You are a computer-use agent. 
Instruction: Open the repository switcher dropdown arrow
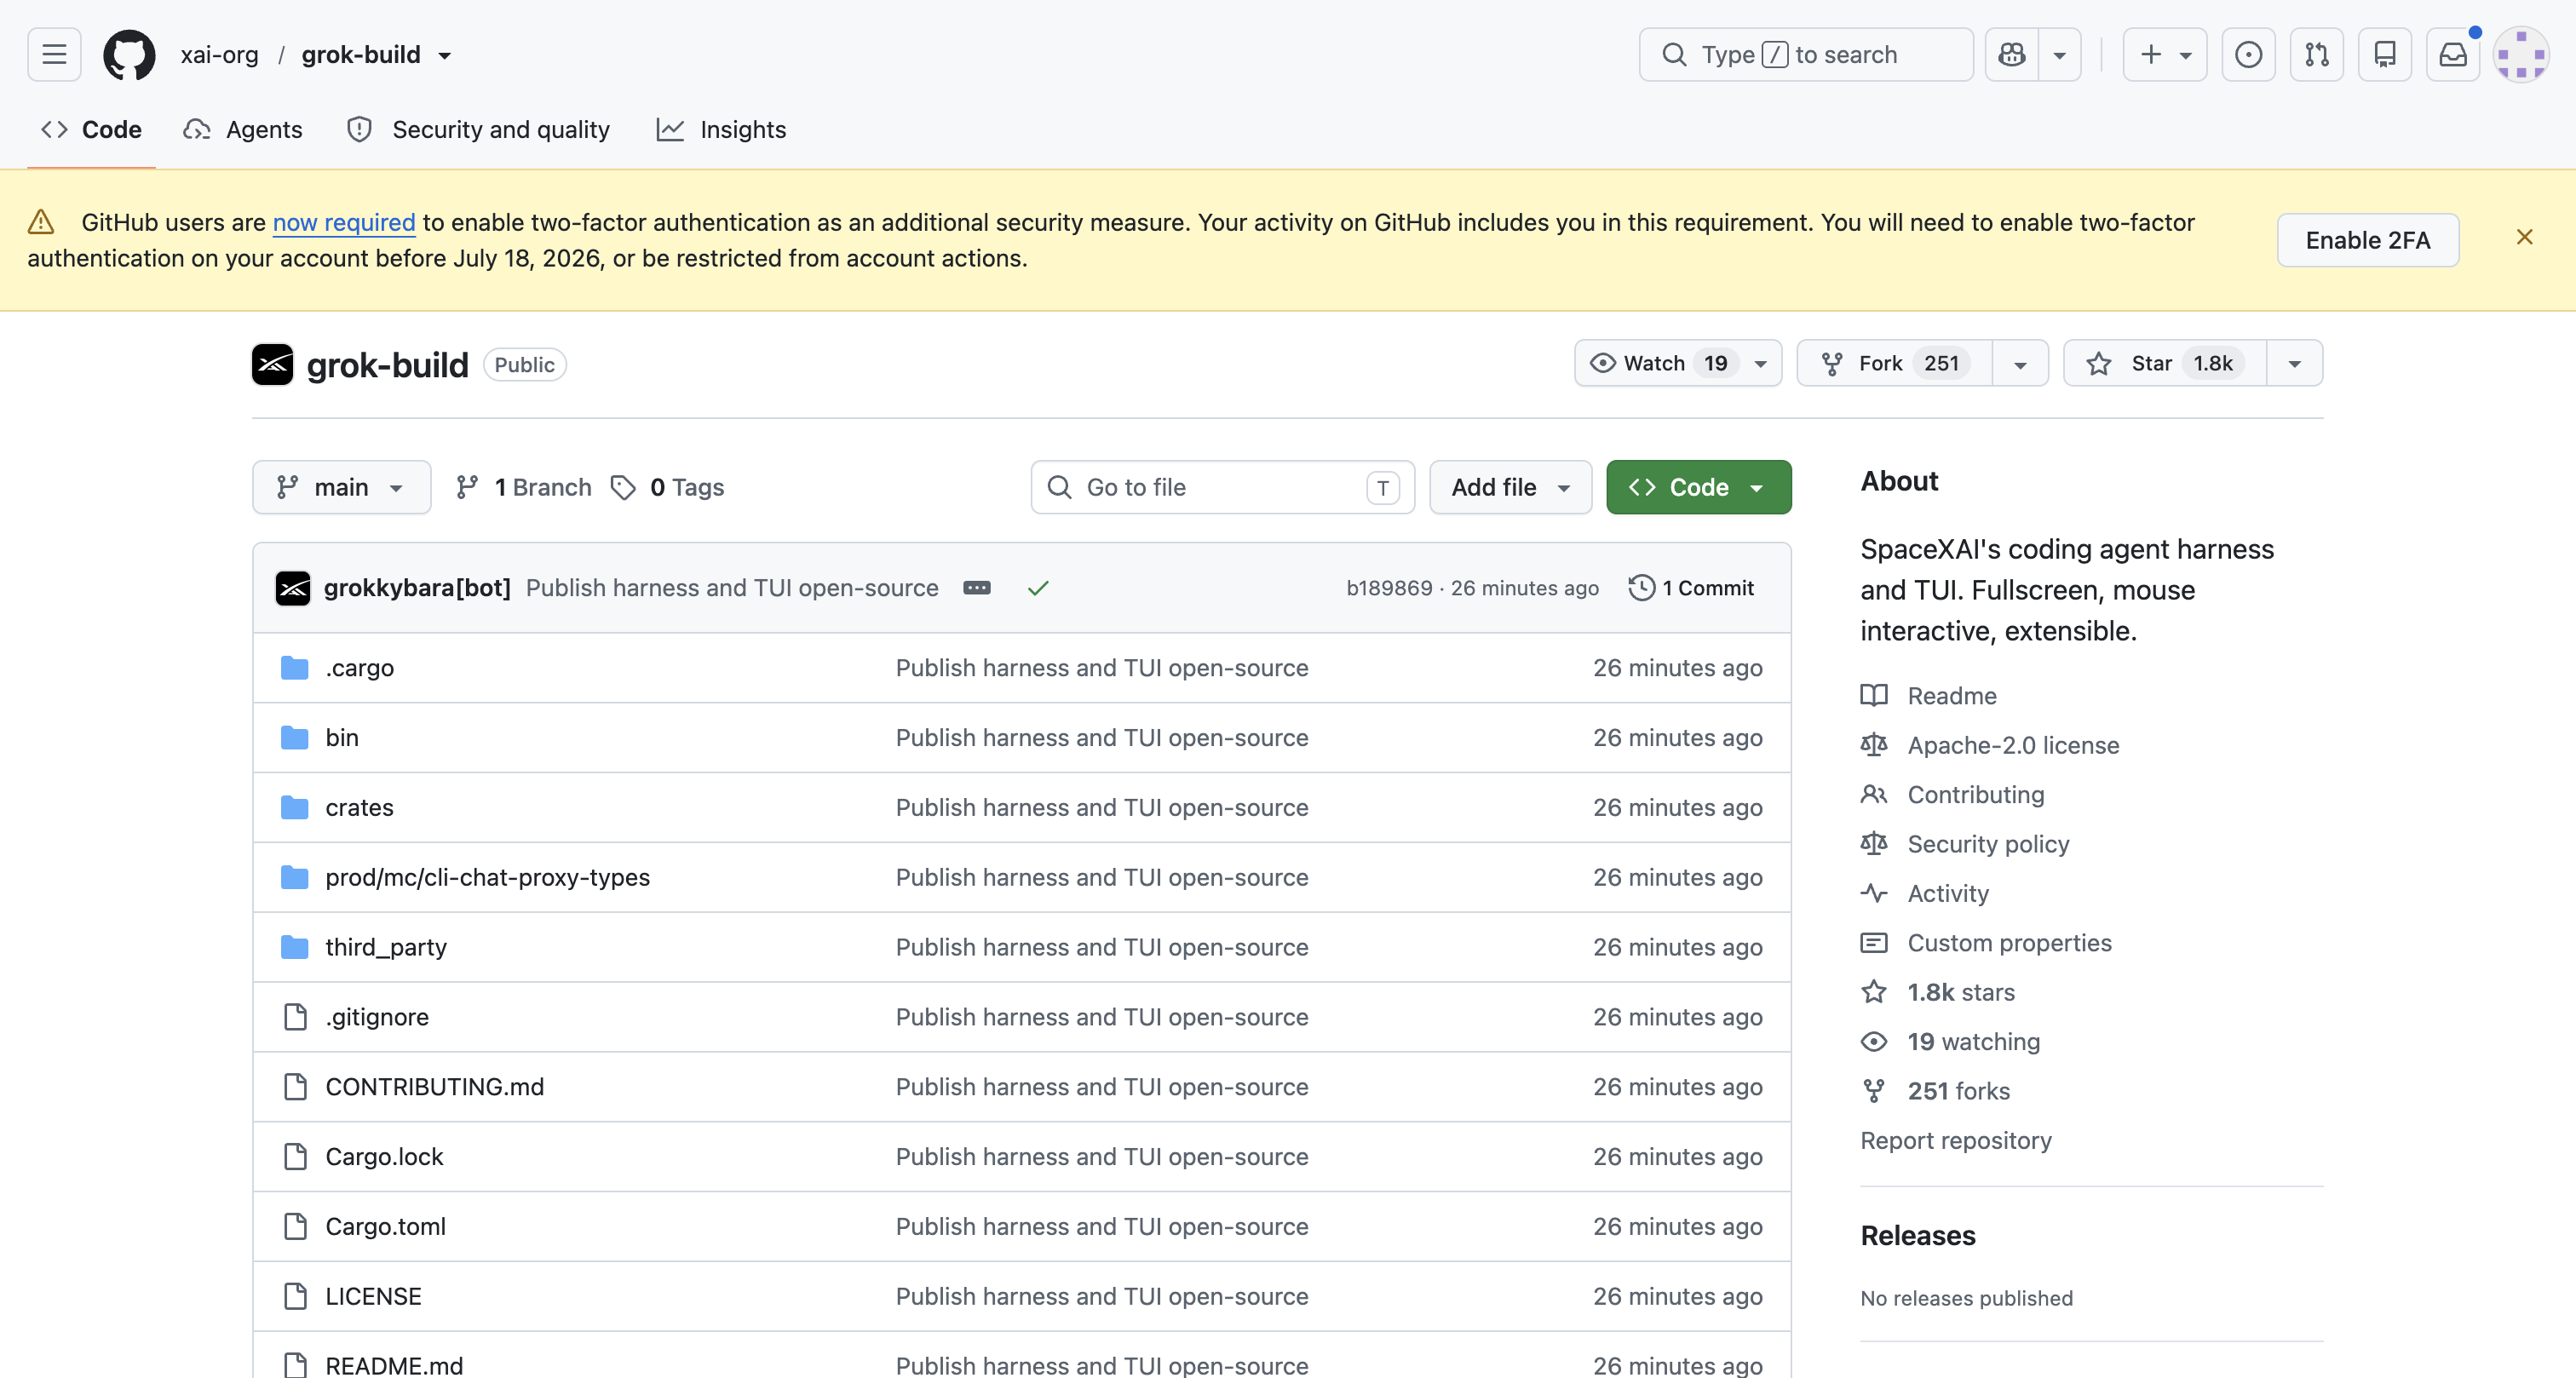point(444,55)
